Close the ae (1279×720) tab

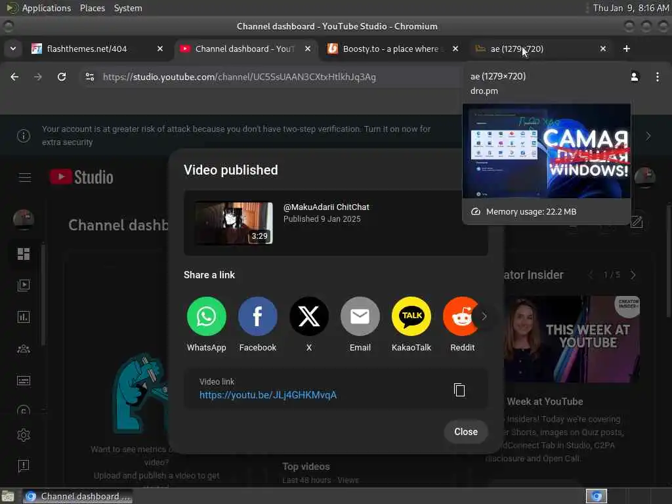point(603,49)
